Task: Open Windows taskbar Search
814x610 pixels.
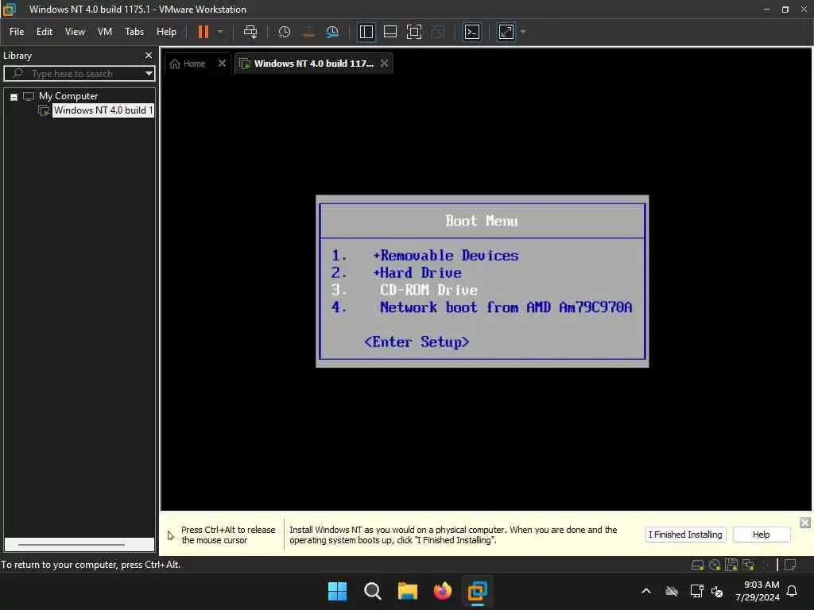Action: pyautogui.click(x=372, y=591)
